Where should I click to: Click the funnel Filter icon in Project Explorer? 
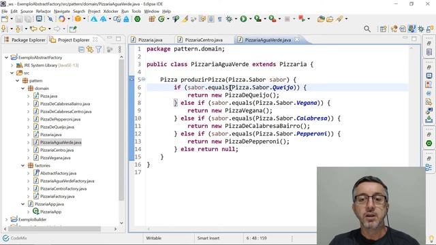(x=99, y=50)
